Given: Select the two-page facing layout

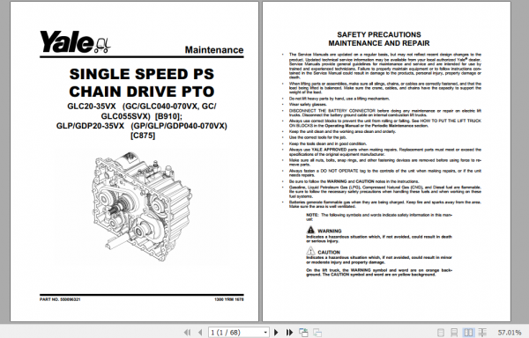Looking at the screenshot, I should point(468,333).
